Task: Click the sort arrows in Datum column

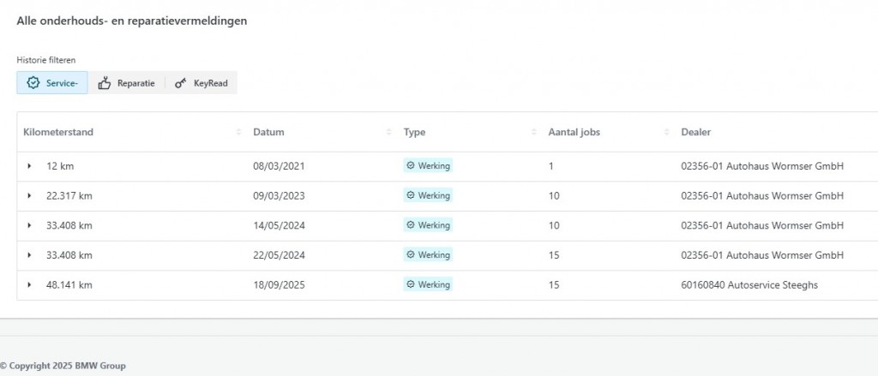Action: point(389,132)
